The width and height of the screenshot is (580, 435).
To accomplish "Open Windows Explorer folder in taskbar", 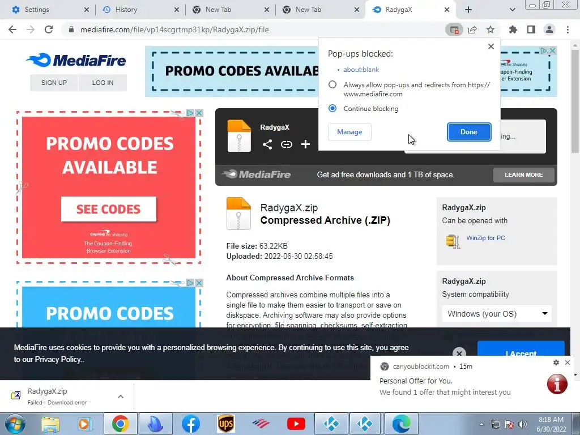I will 50,424.
